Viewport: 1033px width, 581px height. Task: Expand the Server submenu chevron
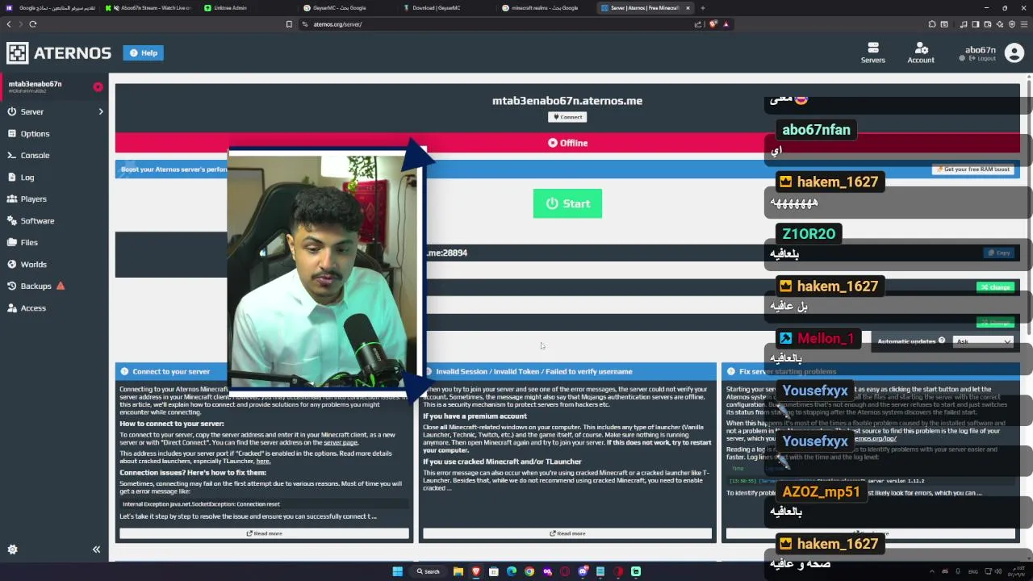click(101, 111)
